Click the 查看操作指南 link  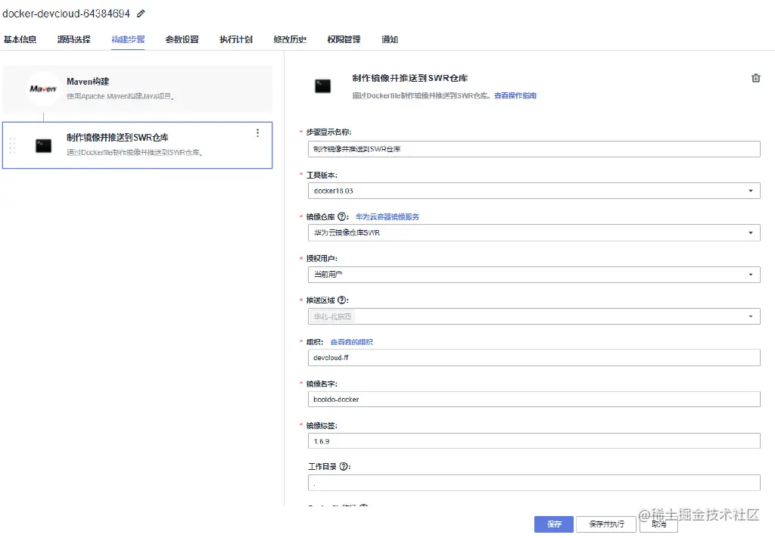[515, 96]
